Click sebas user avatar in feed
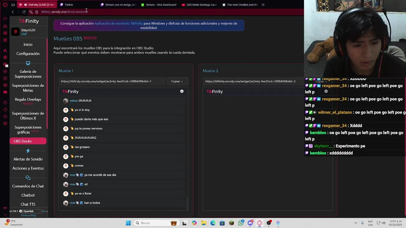Image resolution: width=406 pixels, height=228 pixels. click(66, 101)
